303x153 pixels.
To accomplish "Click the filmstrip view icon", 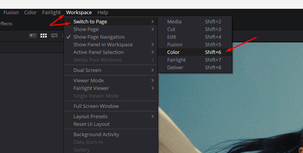I will 54,36.
